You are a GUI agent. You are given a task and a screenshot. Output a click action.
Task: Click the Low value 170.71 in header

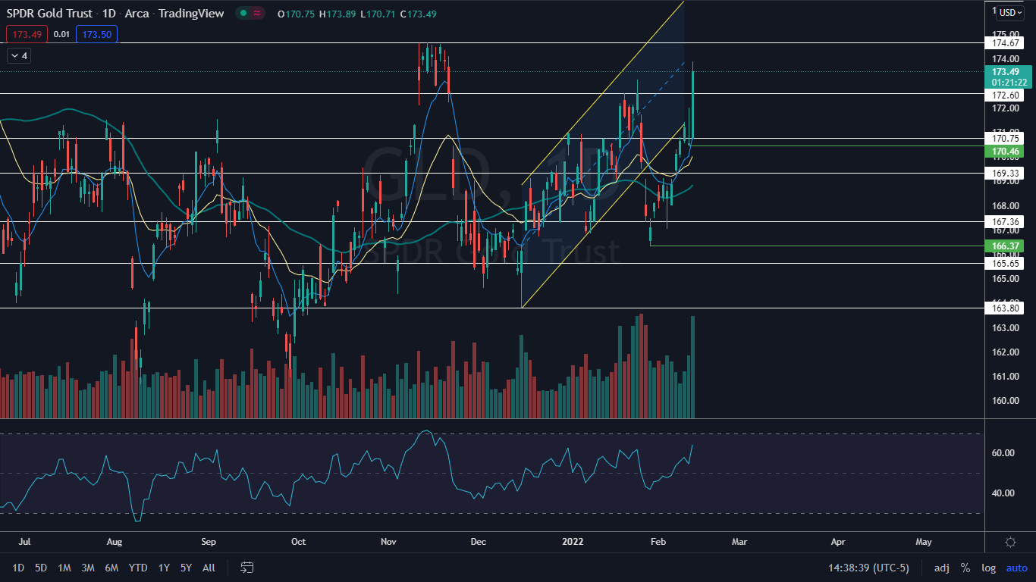point(382,14)
